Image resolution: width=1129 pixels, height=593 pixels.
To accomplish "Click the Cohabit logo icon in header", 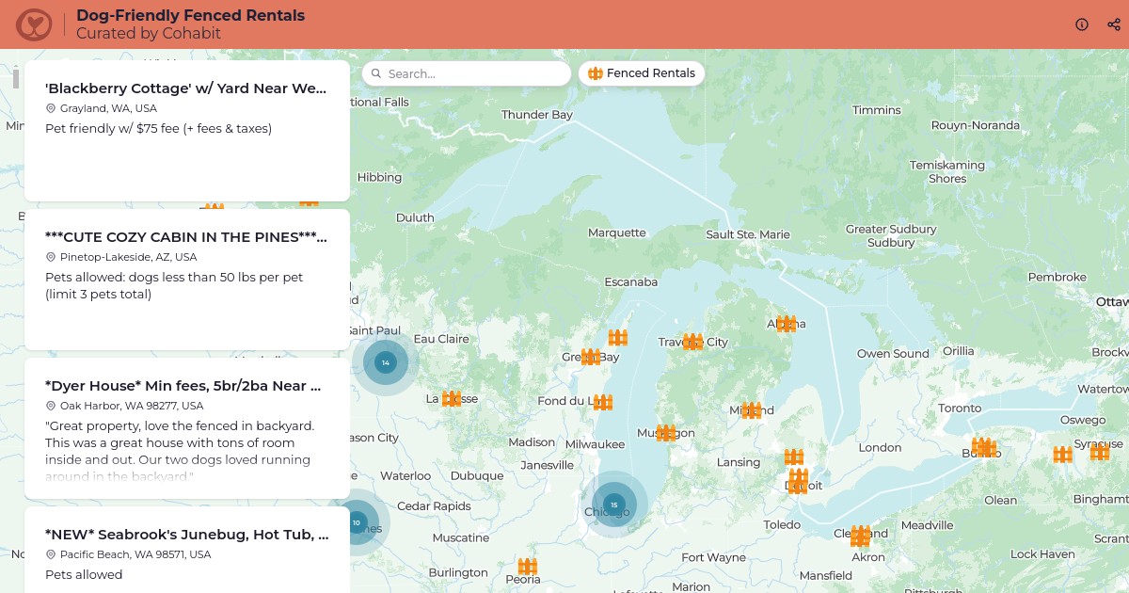I will 35,24.
